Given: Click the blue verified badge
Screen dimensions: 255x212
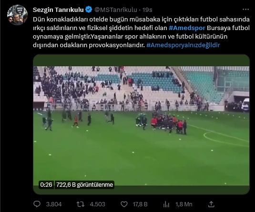Looking at the screenshot, I should (89, 10).
